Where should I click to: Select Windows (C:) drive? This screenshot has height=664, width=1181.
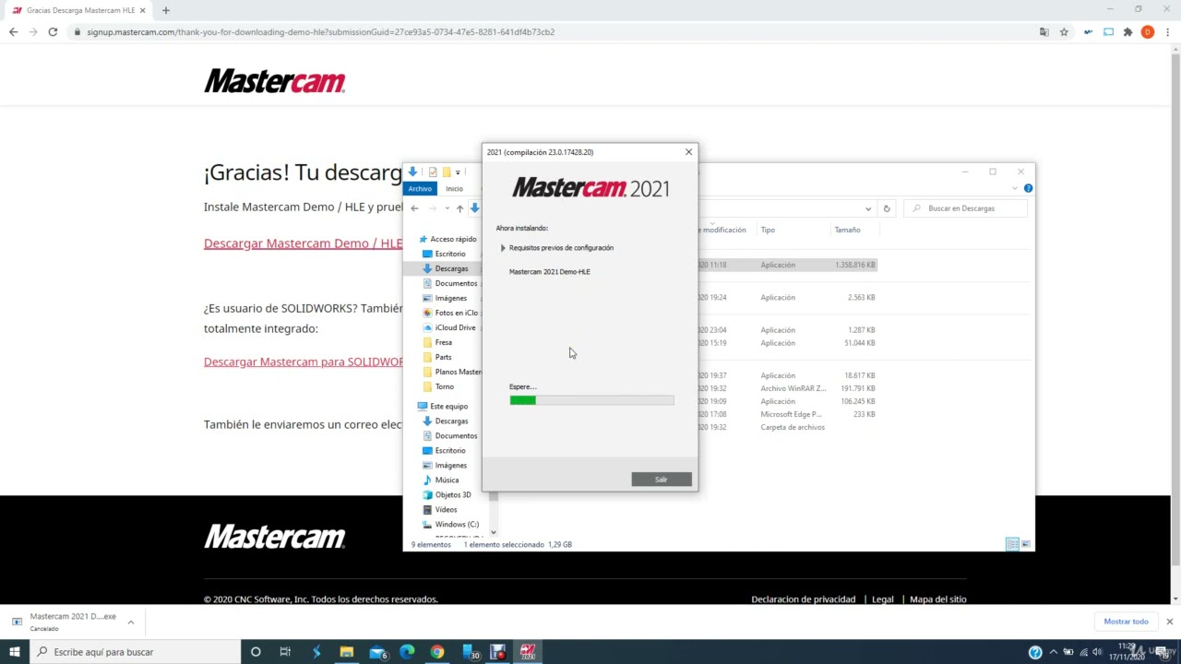pos(457,524)
